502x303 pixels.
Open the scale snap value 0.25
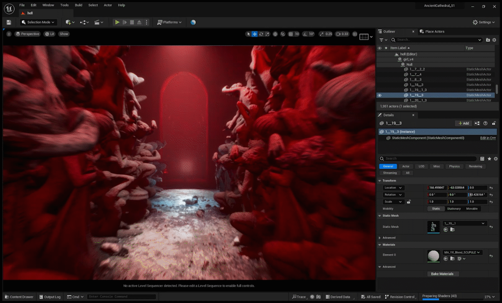pyautogui.click(x=329, y=34)
